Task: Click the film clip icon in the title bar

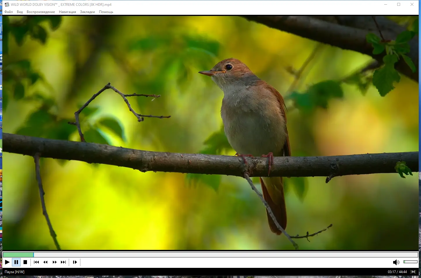Action: (6, 4)
